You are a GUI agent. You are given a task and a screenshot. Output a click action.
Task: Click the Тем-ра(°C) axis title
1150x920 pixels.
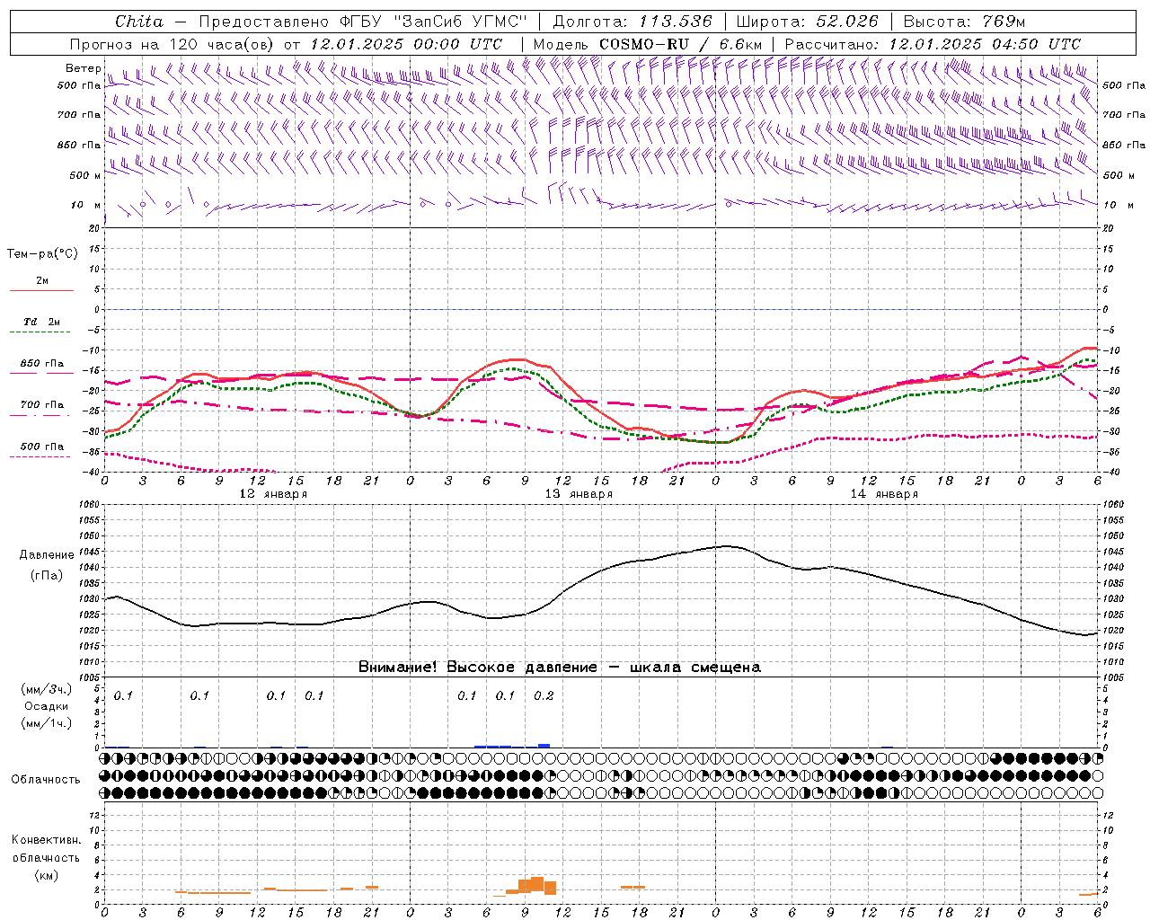coord(42,254)
